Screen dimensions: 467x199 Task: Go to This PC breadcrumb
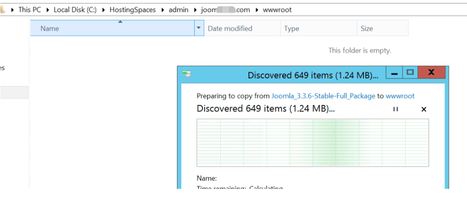pos(30,10)
